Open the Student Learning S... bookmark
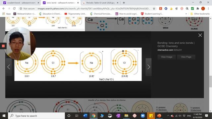This screenshot has height=119, width=212. pos(152,14)
